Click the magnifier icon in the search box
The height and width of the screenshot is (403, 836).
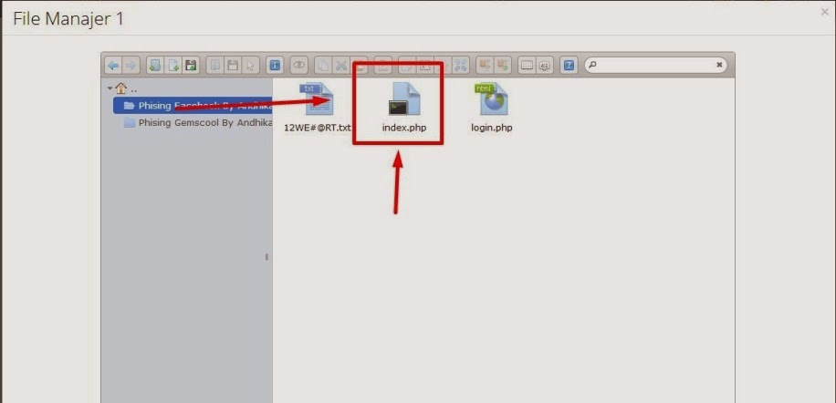[x=592, y=65]
